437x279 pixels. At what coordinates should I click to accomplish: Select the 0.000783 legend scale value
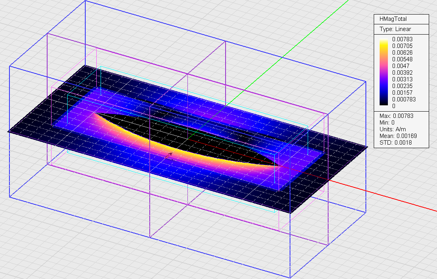coord(404,99)
